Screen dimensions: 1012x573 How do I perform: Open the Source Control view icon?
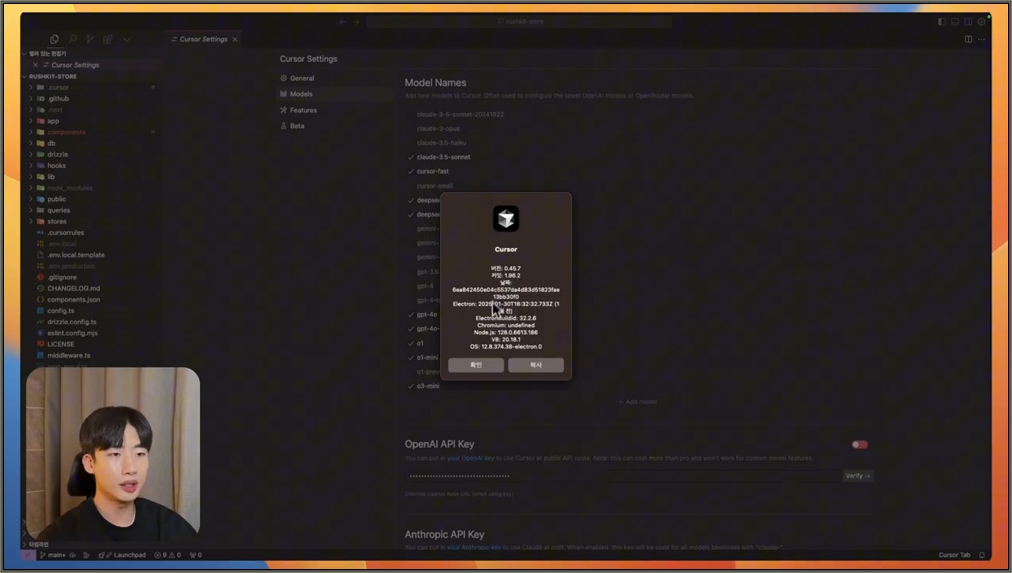[x=90, y=39]
